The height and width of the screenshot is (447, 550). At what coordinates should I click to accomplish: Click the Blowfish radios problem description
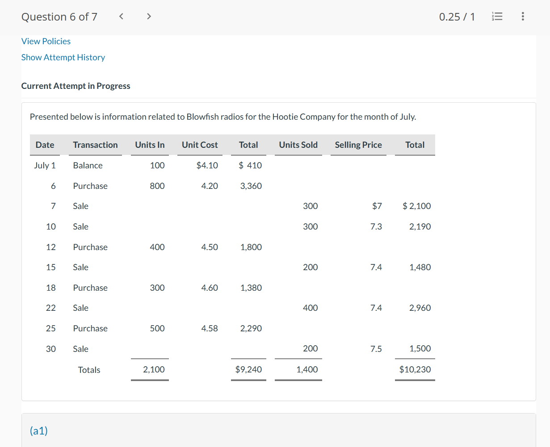coord(223,117)
